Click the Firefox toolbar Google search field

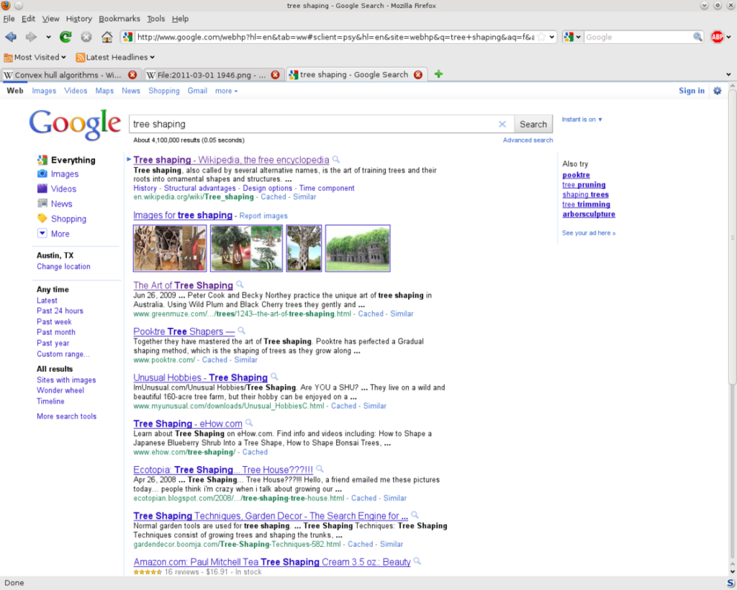click(638, 37)
